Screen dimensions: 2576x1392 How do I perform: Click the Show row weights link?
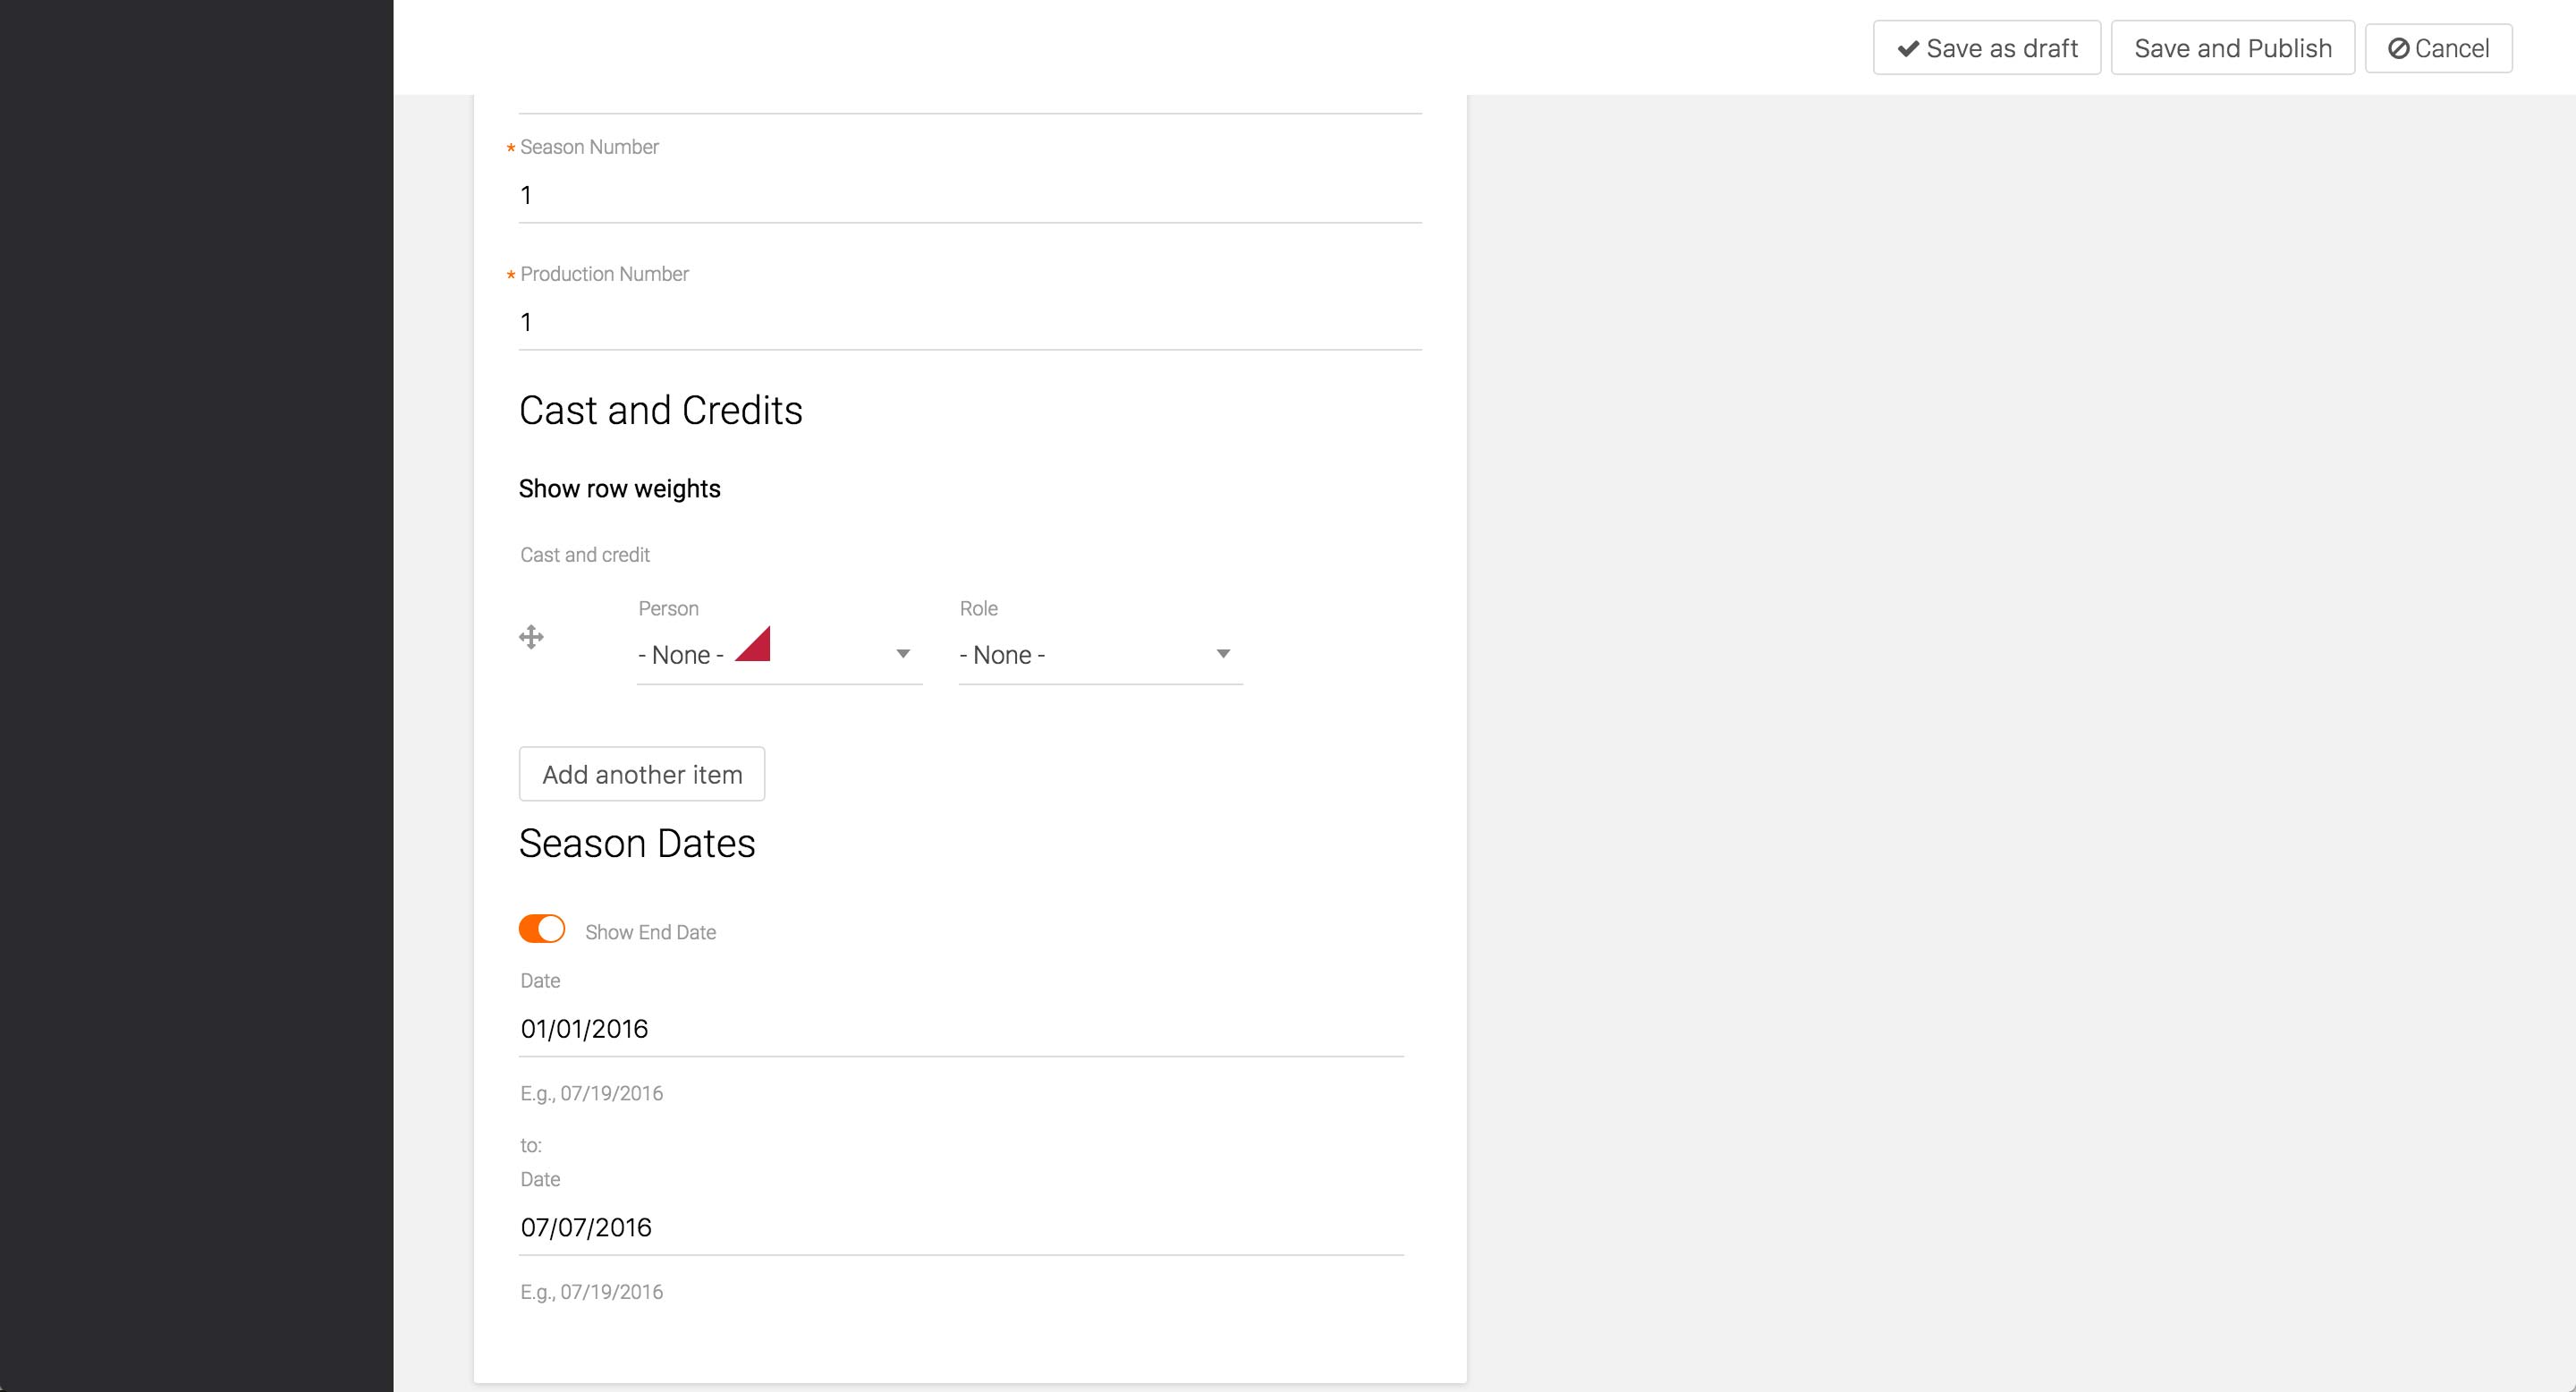coord(619,489)
